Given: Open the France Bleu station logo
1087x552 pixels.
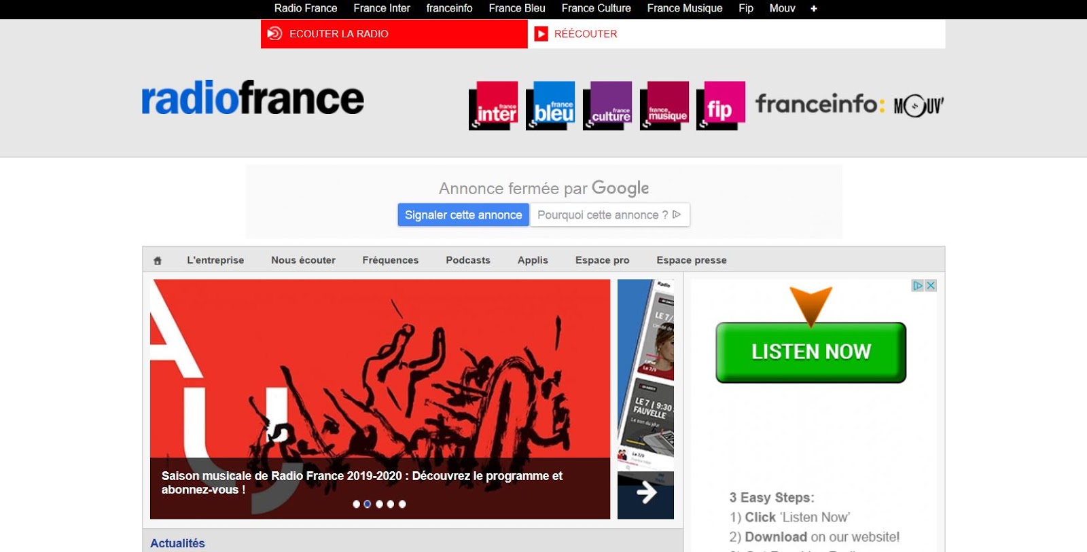Looking at the screenshot, I should coord(550,105).
